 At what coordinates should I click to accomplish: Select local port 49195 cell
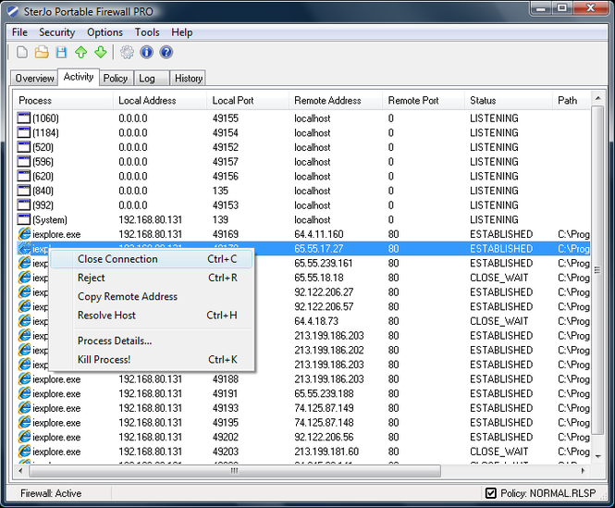tap(226, 423)
